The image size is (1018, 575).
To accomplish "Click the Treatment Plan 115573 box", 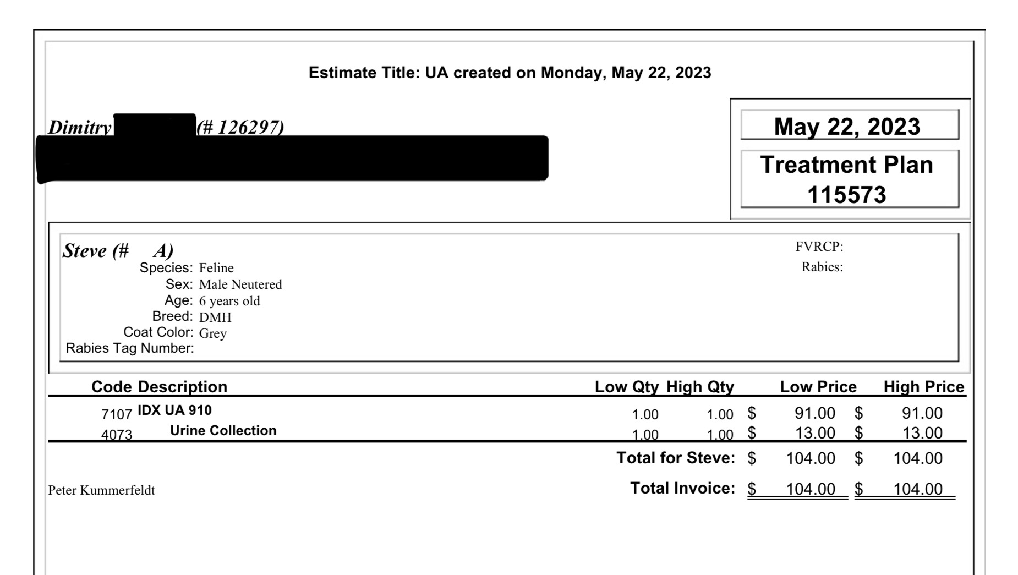I will click(x=849, y=179).
